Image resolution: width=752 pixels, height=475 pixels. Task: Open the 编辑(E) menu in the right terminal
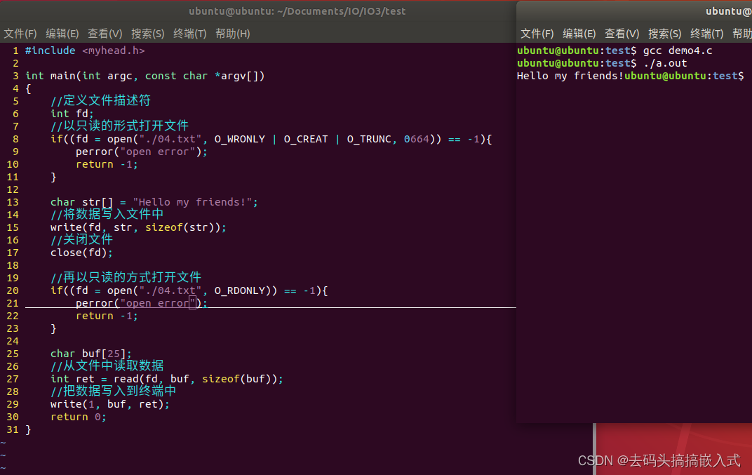579,33
